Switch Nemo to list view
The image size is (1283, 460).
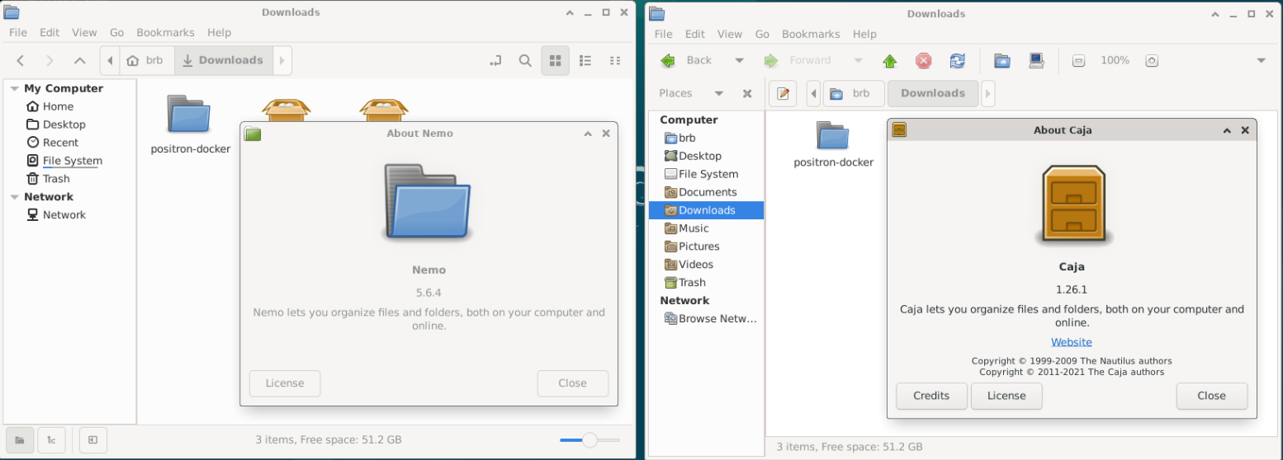585,60
